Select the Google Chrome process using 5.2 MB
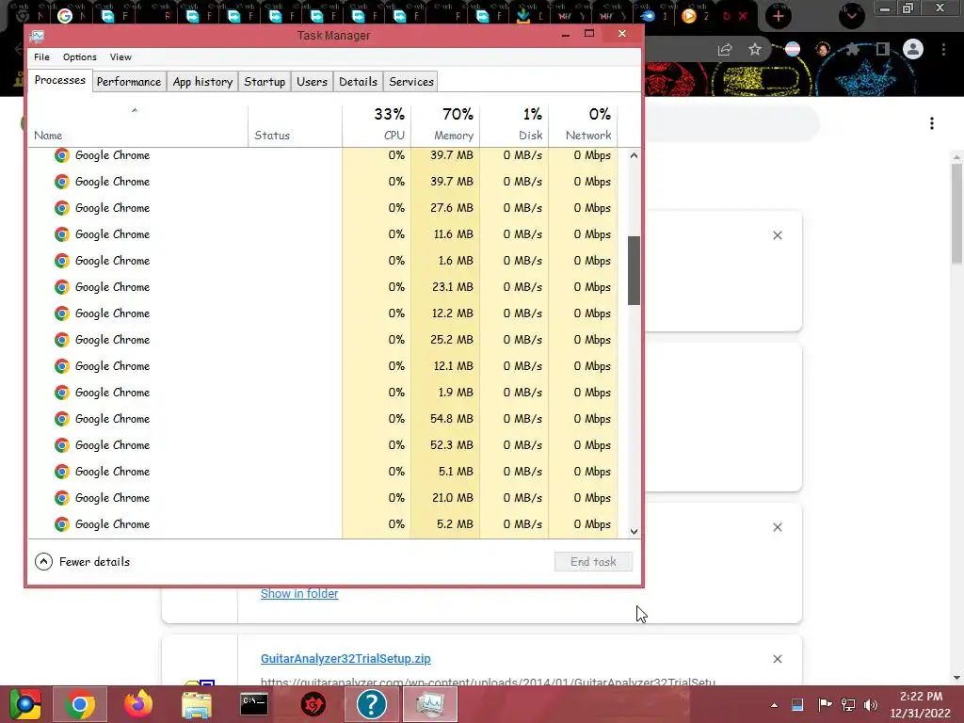The width and height of the screenshot is (964, 723). [323, 524]
